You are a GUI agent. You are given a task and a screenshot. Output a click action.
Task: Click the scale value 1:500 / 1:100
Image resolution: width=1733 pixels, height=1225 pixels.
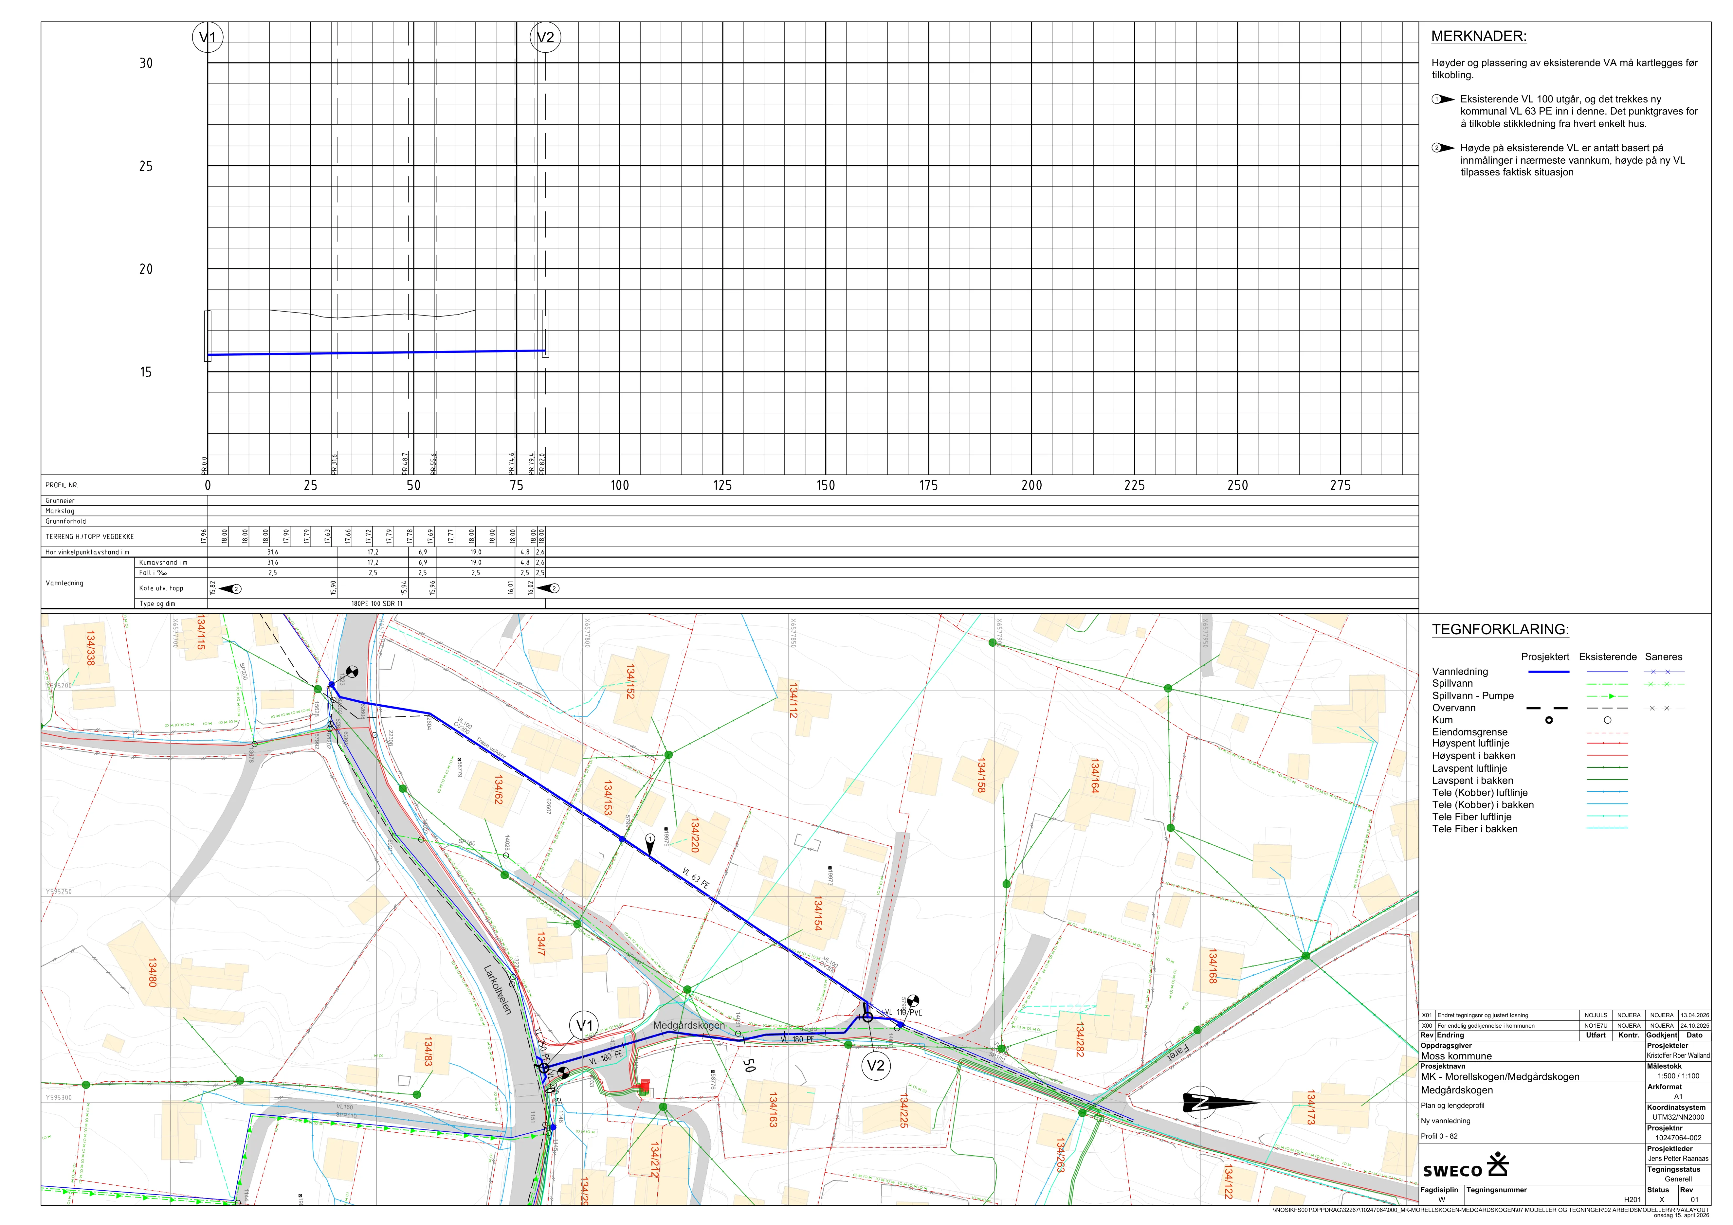pos(1679,1076)
